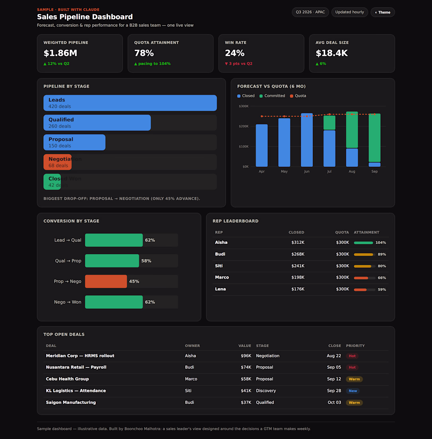This screenshot has height=439, width=432.
Task: Click the up arrow beside 6% change
Action: point(317,64)
